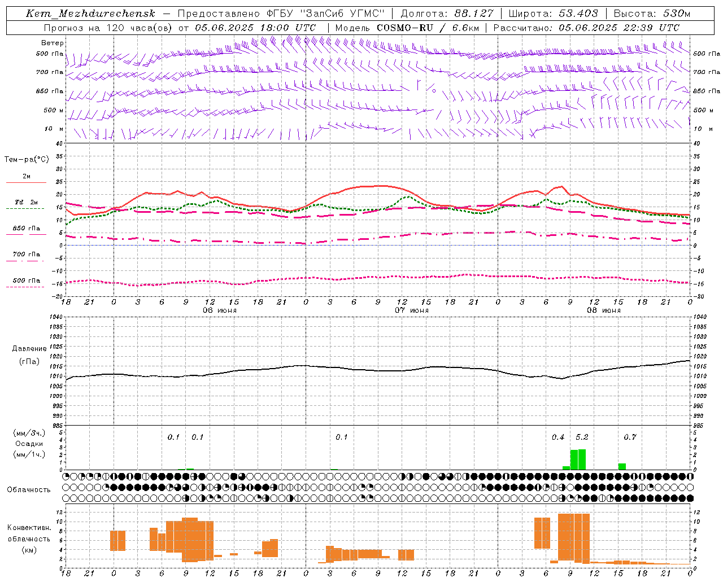Screen dimensions: 723x578
Task: Click the '0.4' precipitation amount
Action: pos(558,437)
